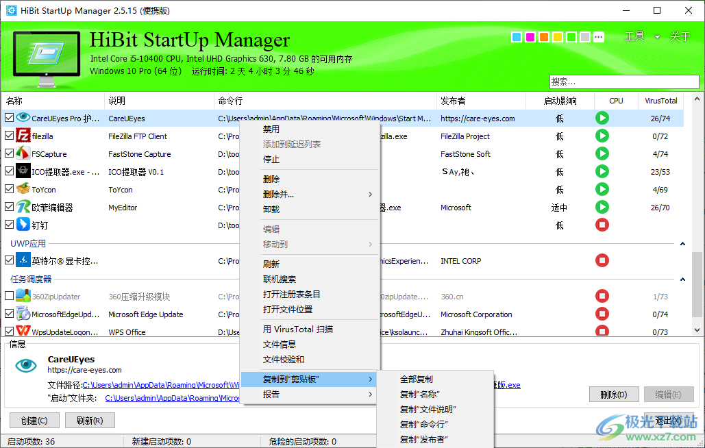Click red stopped status icon for 钉钉
Screen dimensions: 705x448
602,225
